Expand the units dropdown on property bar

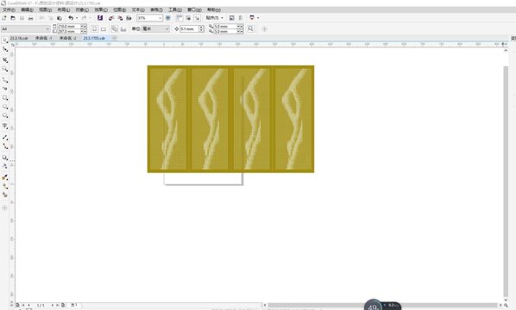pos(155,29)
